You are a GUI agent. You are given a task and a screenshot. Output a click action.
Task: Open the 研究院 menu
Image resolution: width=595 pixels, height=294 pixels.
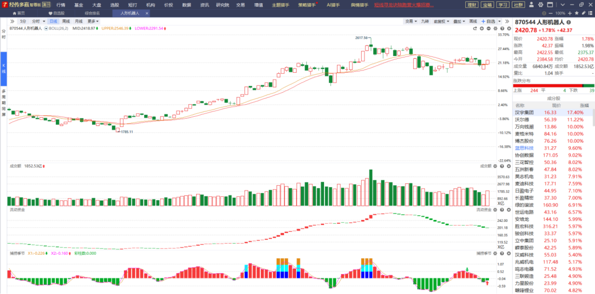coord(222,5)
